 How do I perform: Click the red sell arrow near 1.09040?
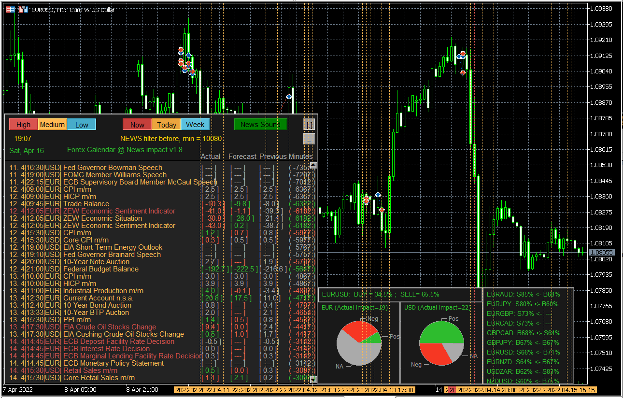[463, 73]
